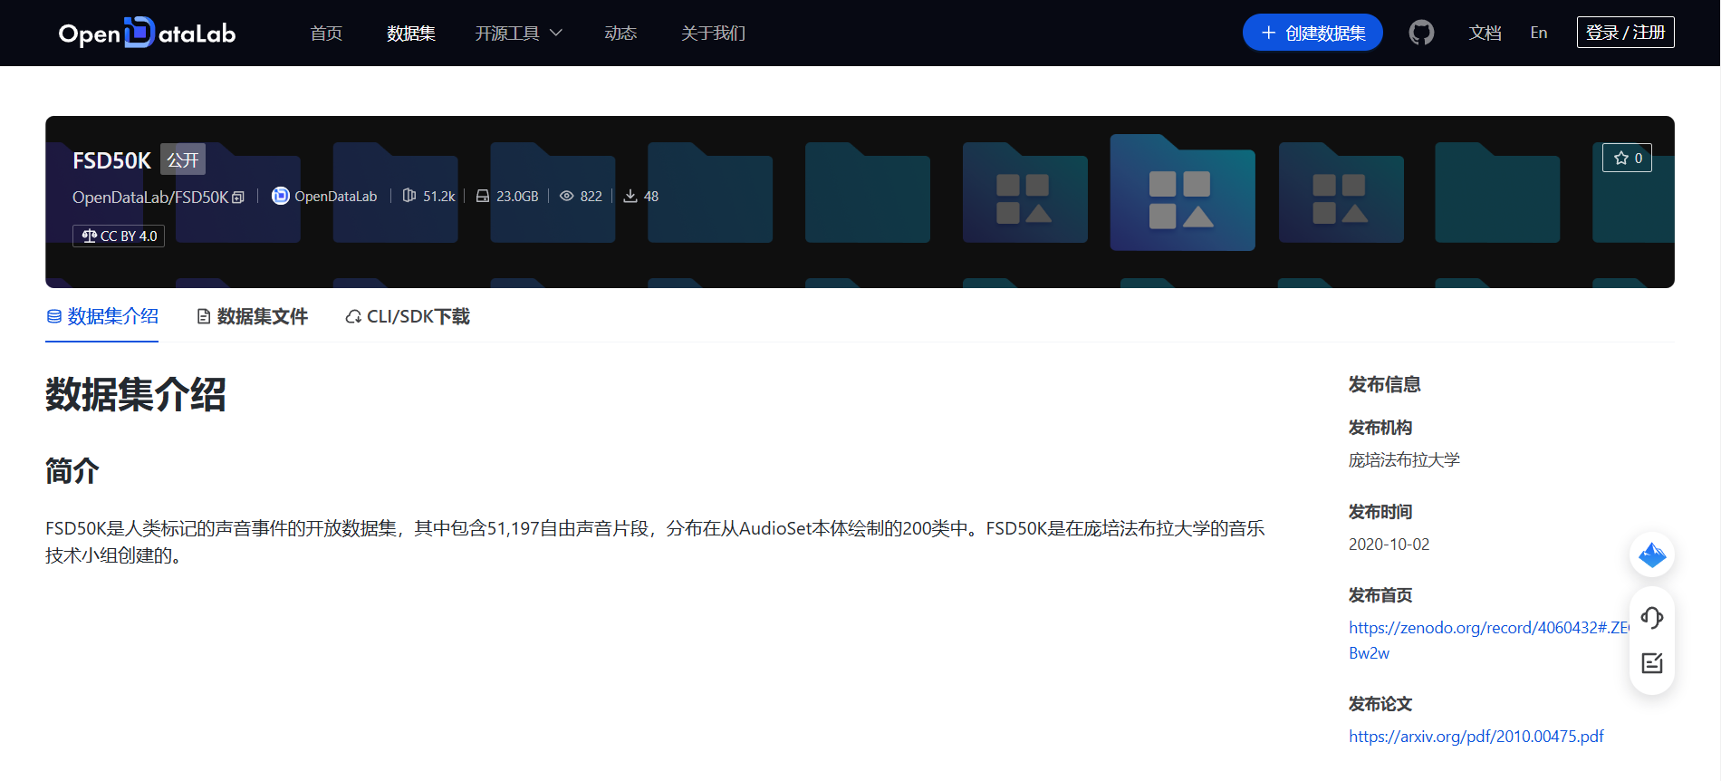Copy the OpenDataLab/FSD50K path icon
Viewport: 1721px width, 781px height.
238,197
